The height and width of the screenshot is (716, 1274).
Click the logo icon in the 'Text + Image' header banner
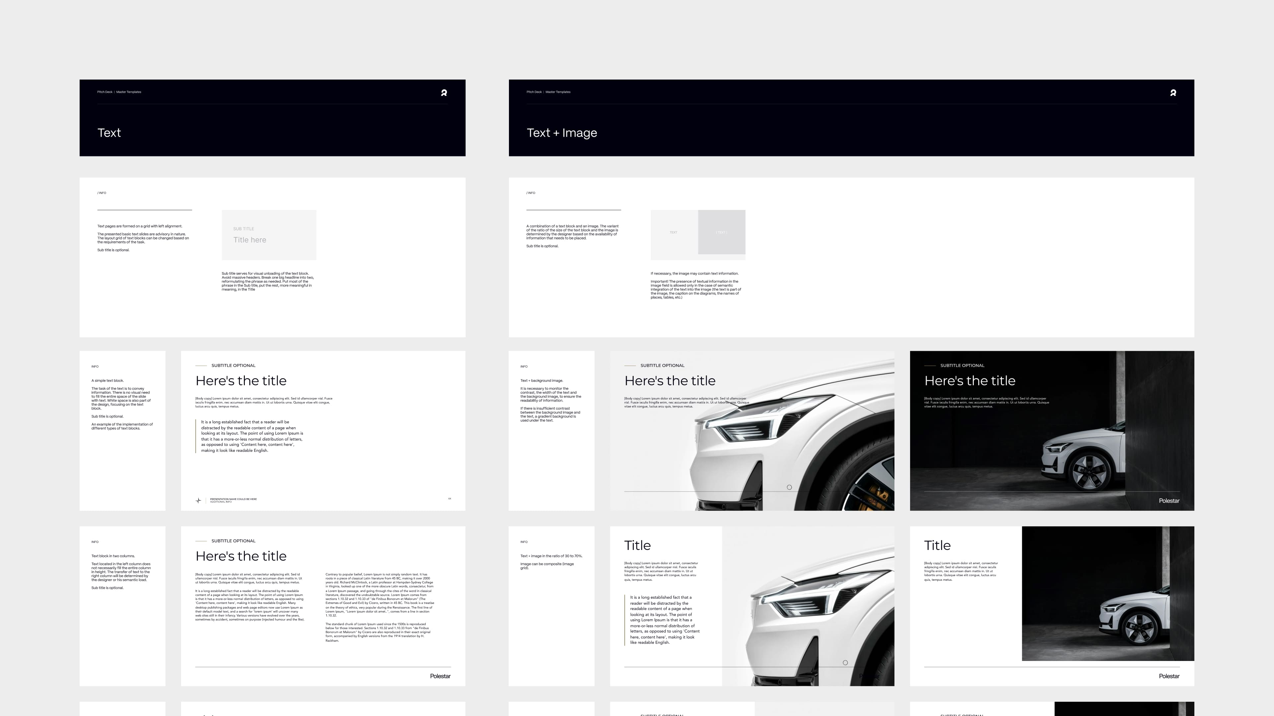click(1172, 92)
